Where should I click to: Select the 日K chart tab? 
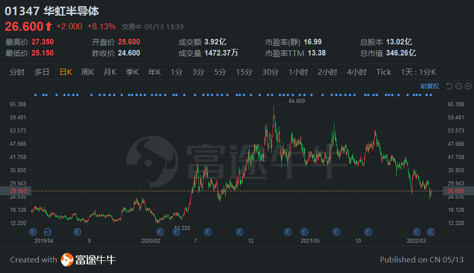tap(66, 72)
